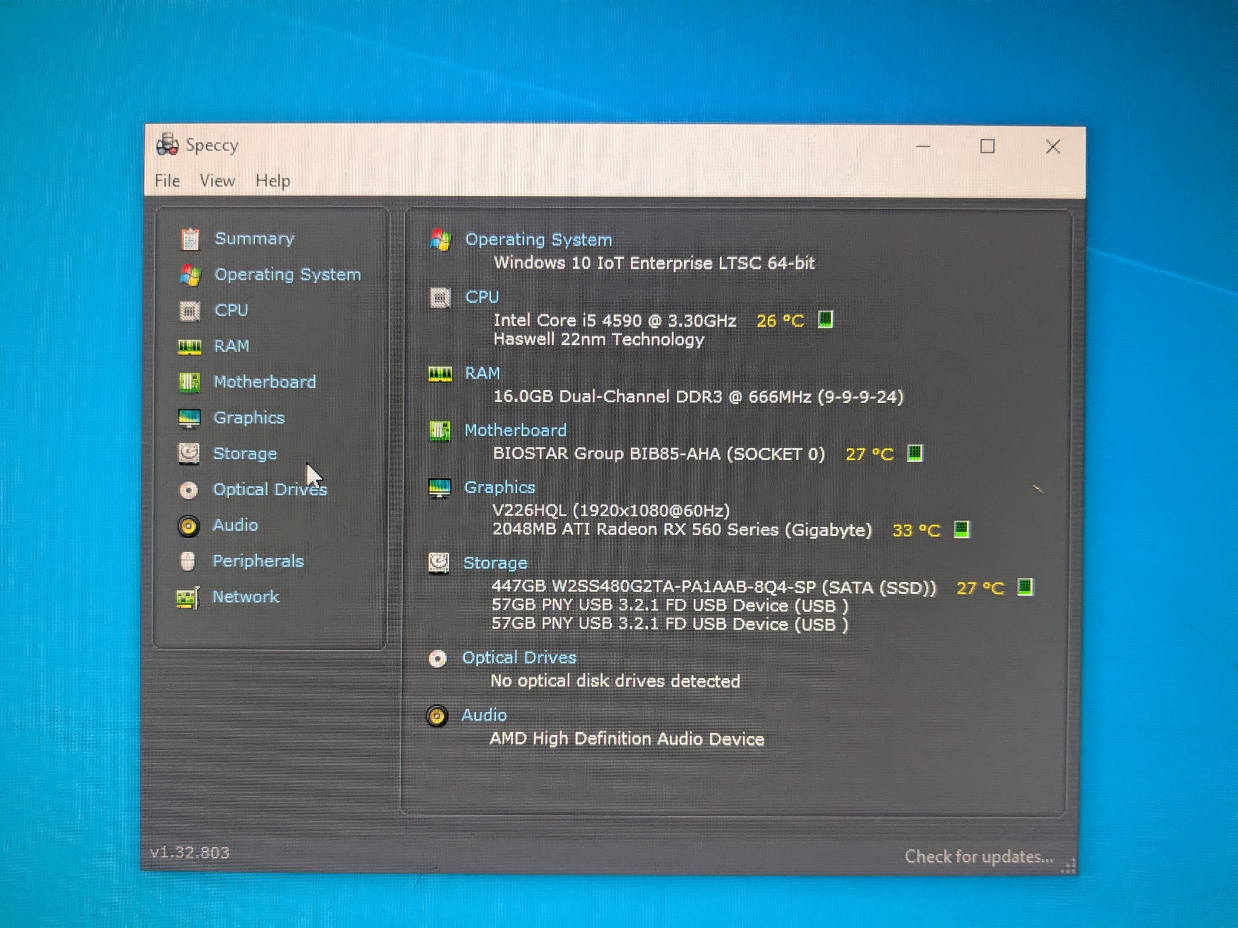Click the 16.0GB Dual-Channel DDR3 text
The height and width of the screenshot is (928, 1238).
tap(698, 396)
